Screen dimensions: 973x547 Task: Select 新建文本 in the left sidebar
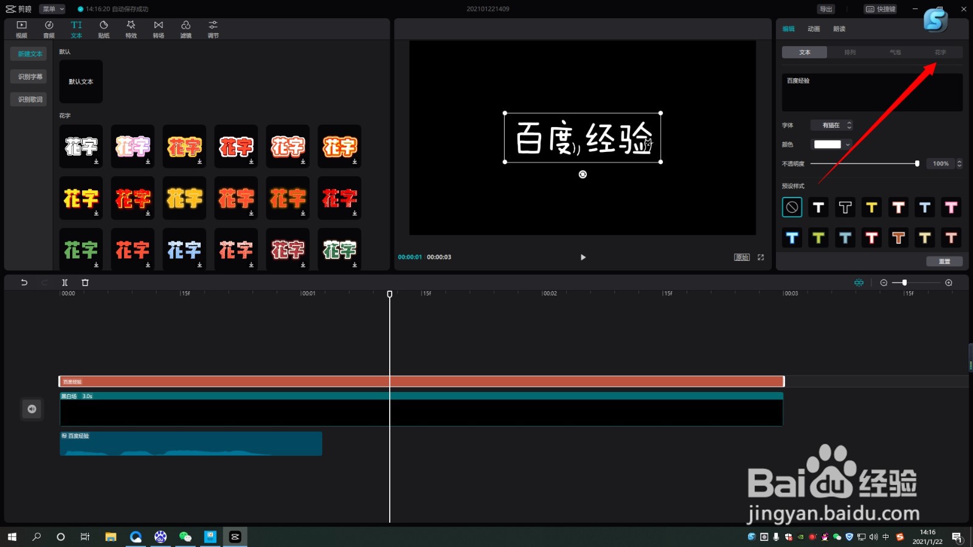(29, 54)
